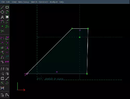
Task: Select the Bezier Cubic Spline tool
Action: tap(7, 21)
